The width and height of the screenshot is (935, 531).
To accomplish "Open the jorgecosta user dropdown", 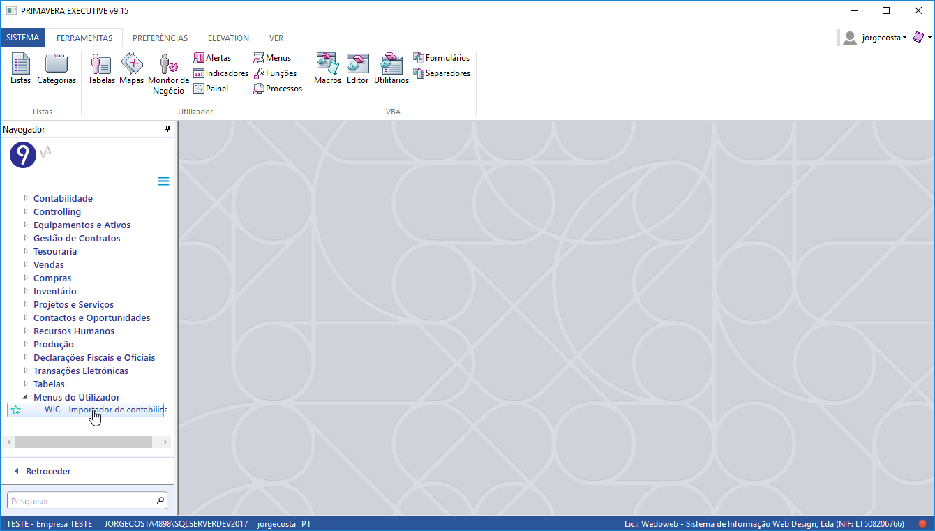I will [x=883, y=38].
